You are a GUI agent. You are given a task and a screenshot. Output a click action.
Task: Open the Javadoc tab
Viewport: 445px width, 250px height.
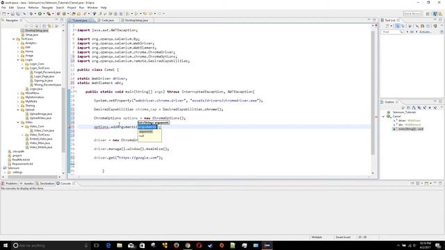[x=29, y=183]
